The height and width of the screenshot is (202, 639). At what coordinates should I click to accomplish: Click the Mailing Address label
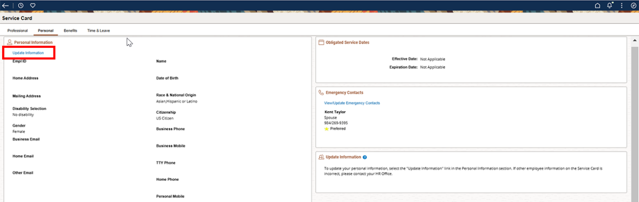coord(27,96)
